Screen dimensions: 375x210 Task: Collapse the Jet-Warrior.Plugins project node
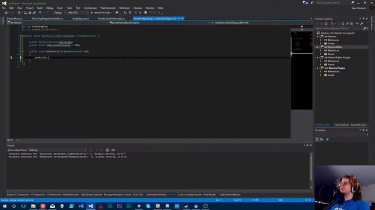318,68
